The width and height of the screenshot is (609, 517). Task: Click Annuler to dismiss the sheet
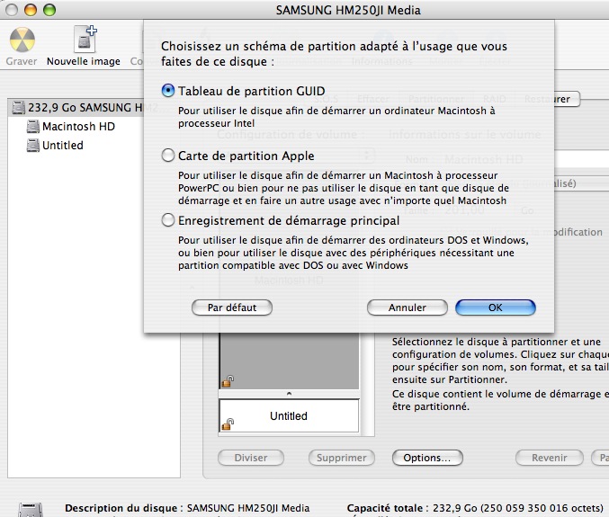[407, 308]
